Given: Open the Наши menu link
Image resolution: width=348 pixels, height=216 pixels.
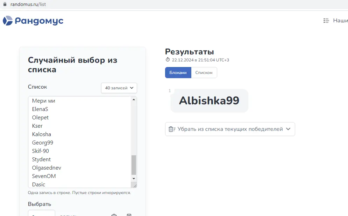Looking at the screenshot, I should pos(340,21).
